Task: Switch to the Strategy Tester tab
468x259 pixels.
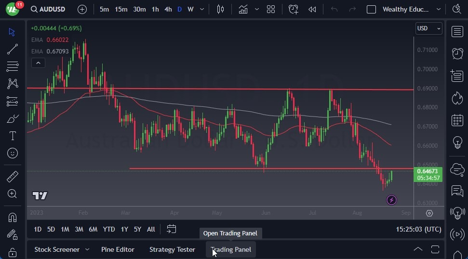Action: click(x=172, y=249)
